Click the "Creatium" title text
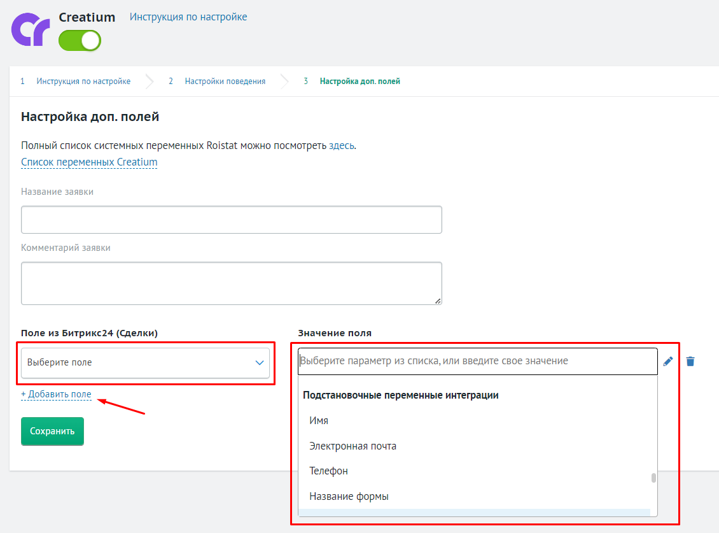 (87, 17)
